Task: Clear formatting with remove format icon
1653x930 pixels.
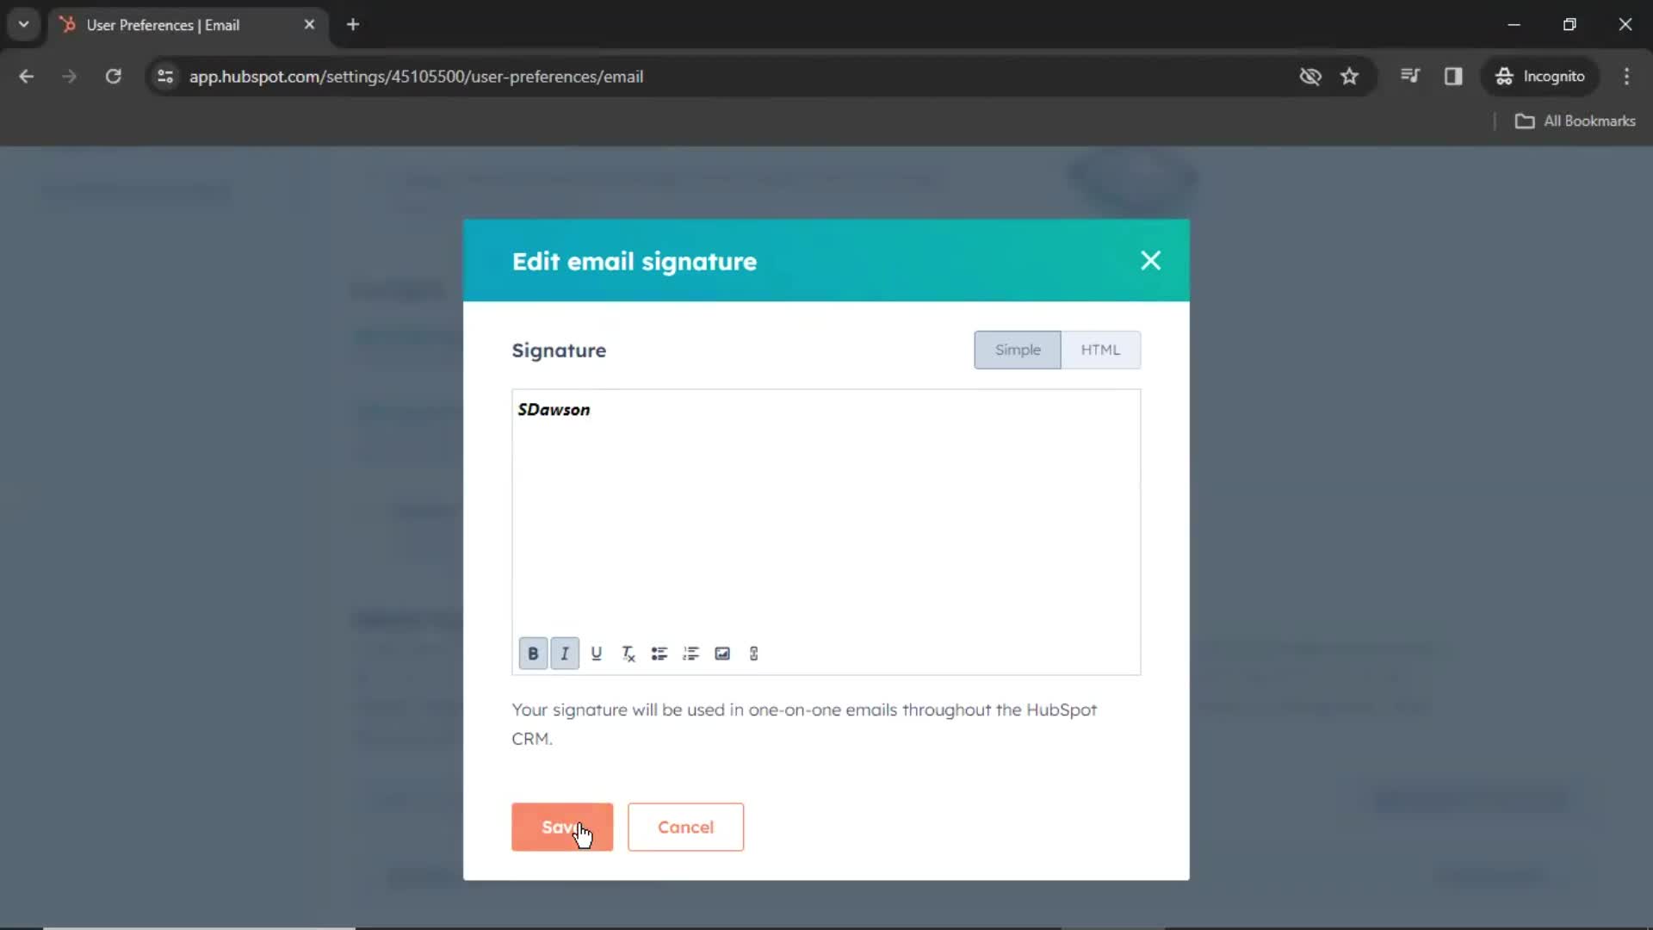Action: point(628,653)
